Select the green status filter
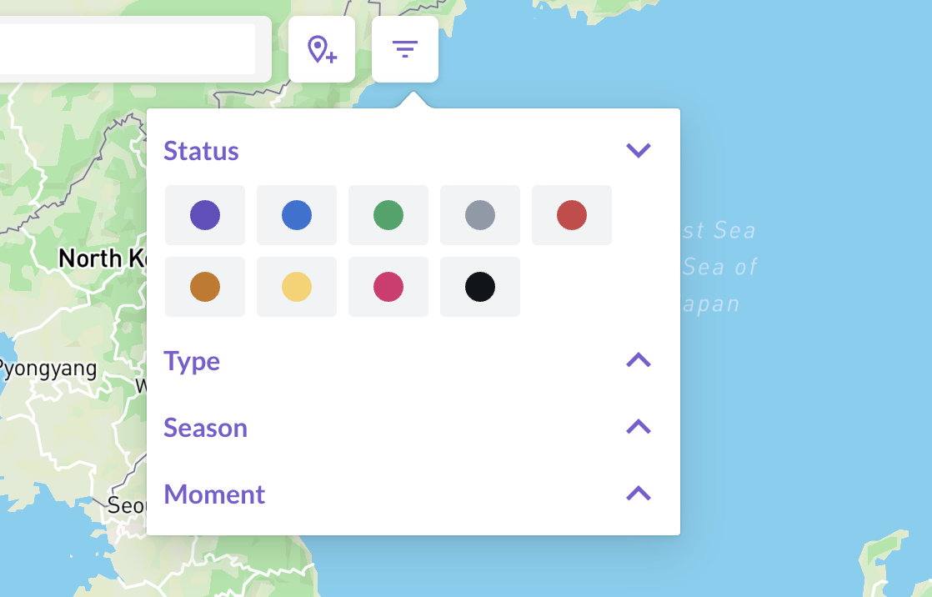Viewport: 932px width, 597px height. point(388,214)
